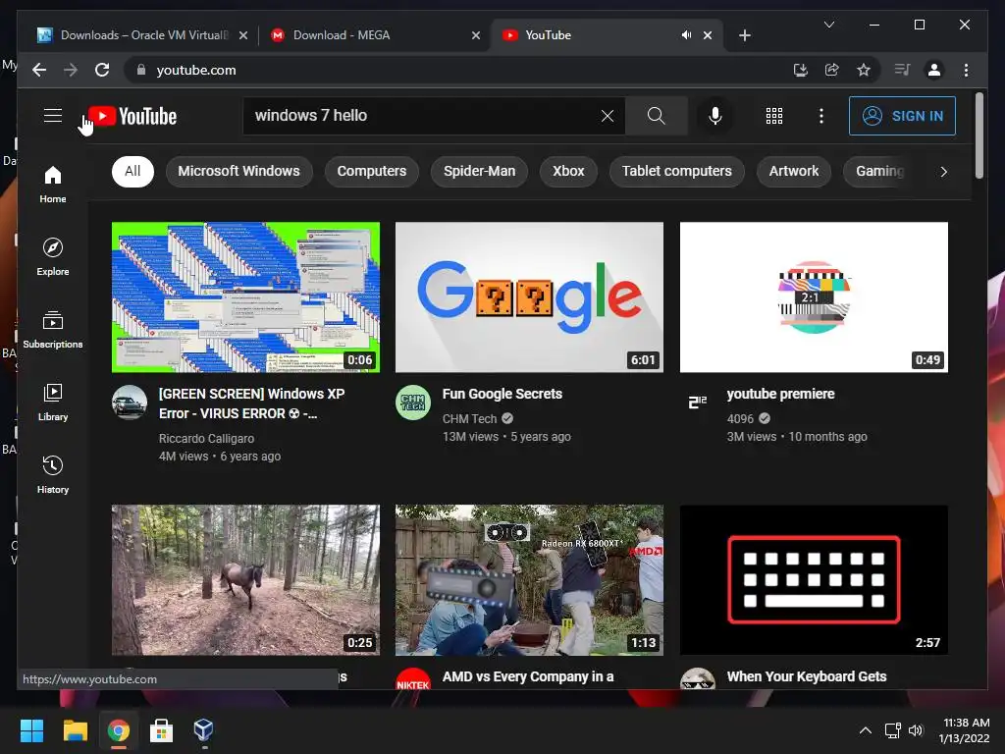This screenshot has width=1005, height=754.
Task: Open History in the sidebar
Action: click(53, 475)
